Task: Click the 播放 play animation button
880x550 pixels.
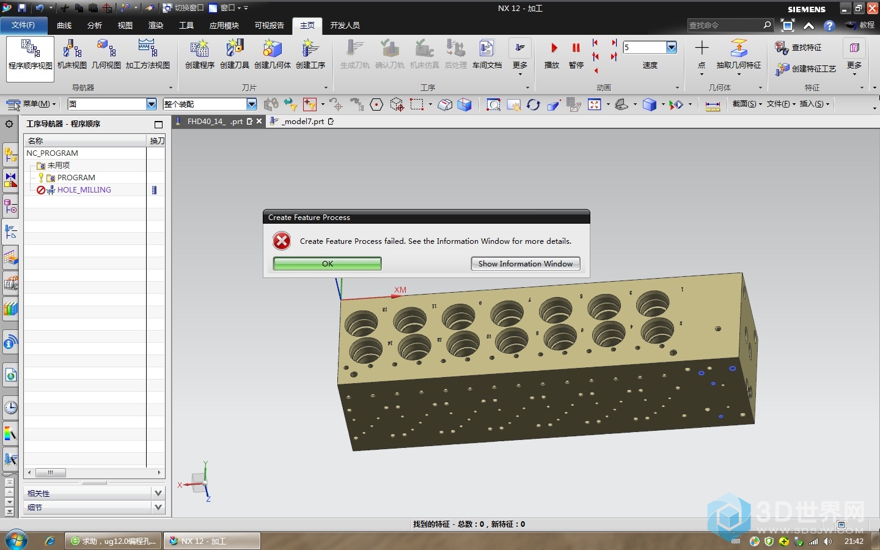Action: click(552, 55)
